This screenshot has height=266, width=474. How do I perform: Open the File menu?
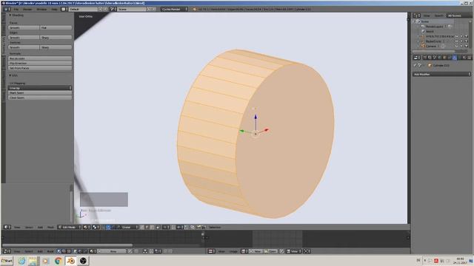point(16,10)
